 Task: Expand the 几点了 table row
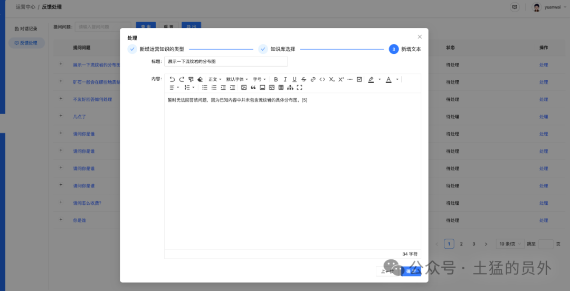(61, 116)
